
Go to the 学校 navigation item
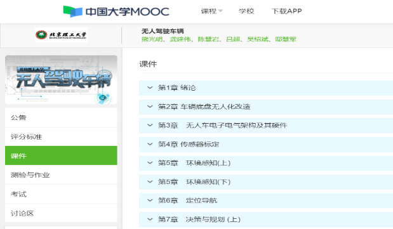(246, 11)
